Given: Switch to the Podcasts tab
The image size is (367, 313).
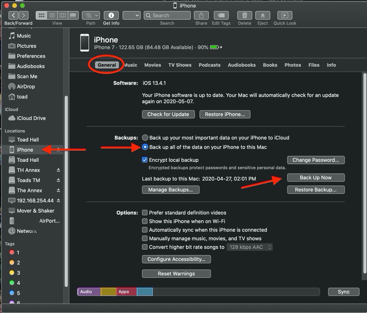Looking at the screenshot, I should click(210, 65).
